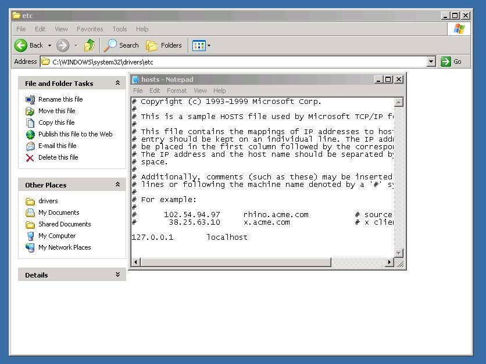Click the Notepad horizontal scrollbar thumb

235,262
